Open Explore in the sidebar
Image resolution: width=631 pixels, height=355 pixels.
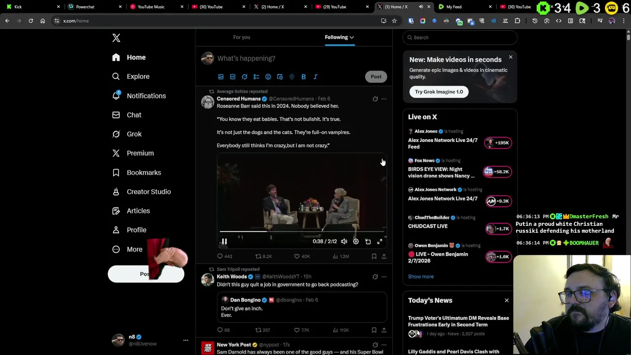[x=131, y=76]
